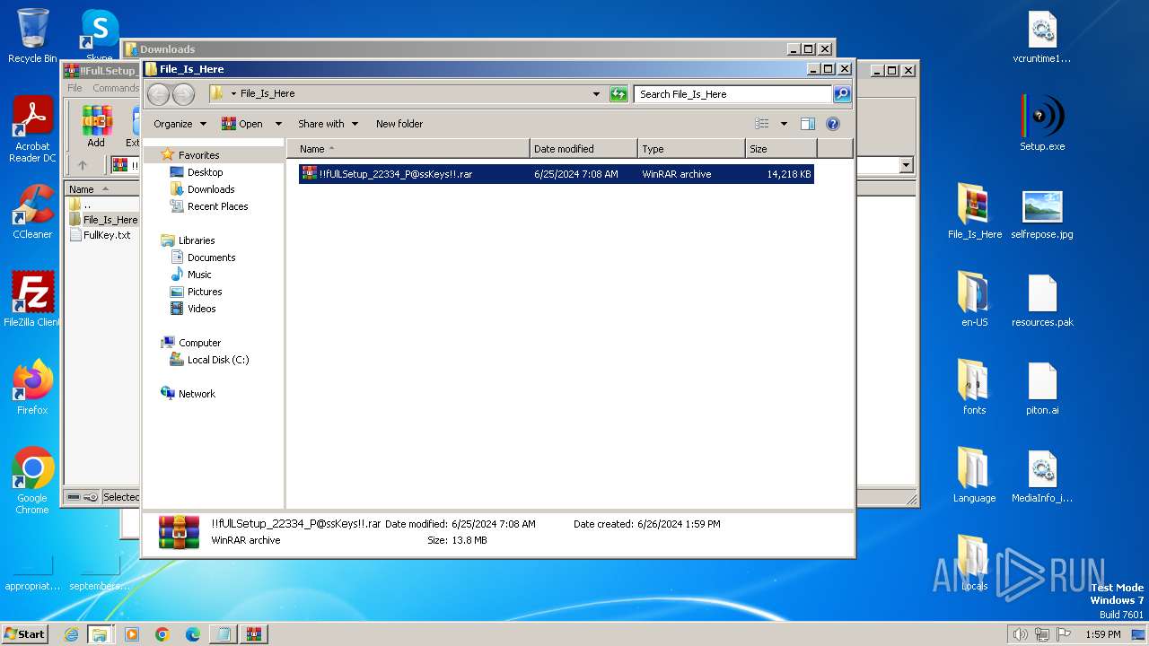Click the Explorer help icon

832,124
